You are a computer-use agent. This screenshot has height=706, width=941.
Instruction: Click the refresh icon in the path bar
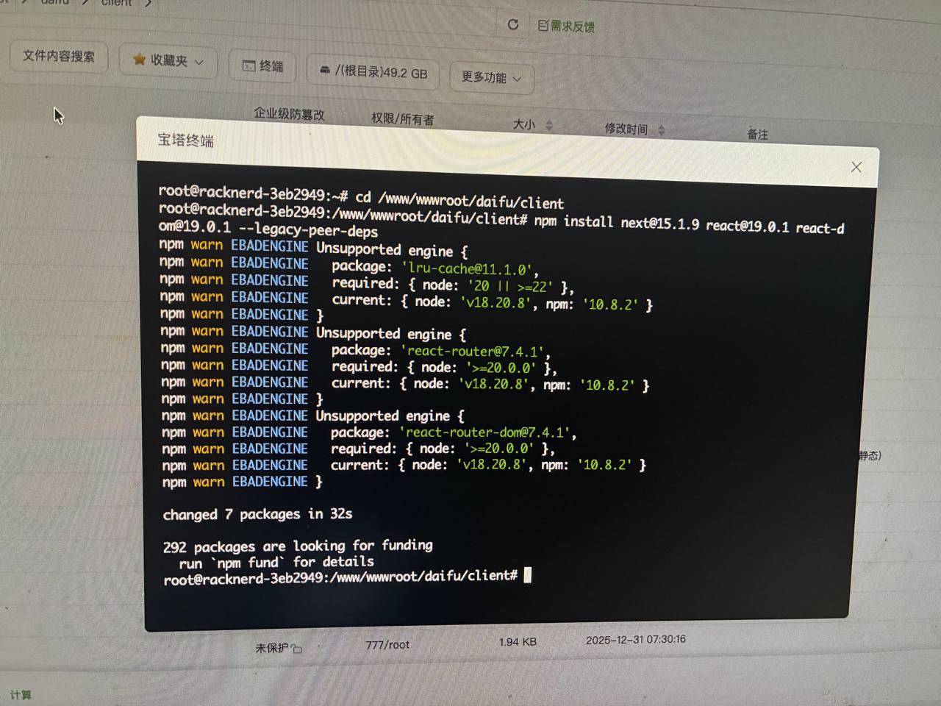tap(513, 24)
